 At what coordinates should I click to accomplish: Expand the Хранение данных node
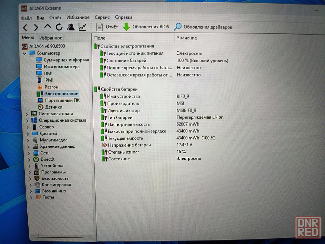pyautogui.click(x=28, y=146)
